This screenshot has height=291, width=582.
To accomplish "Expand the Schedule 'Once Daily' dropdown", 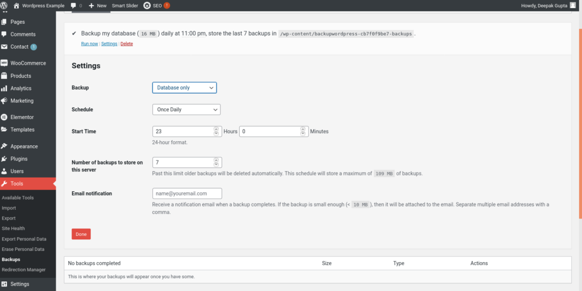I will [x=186, y=109].
